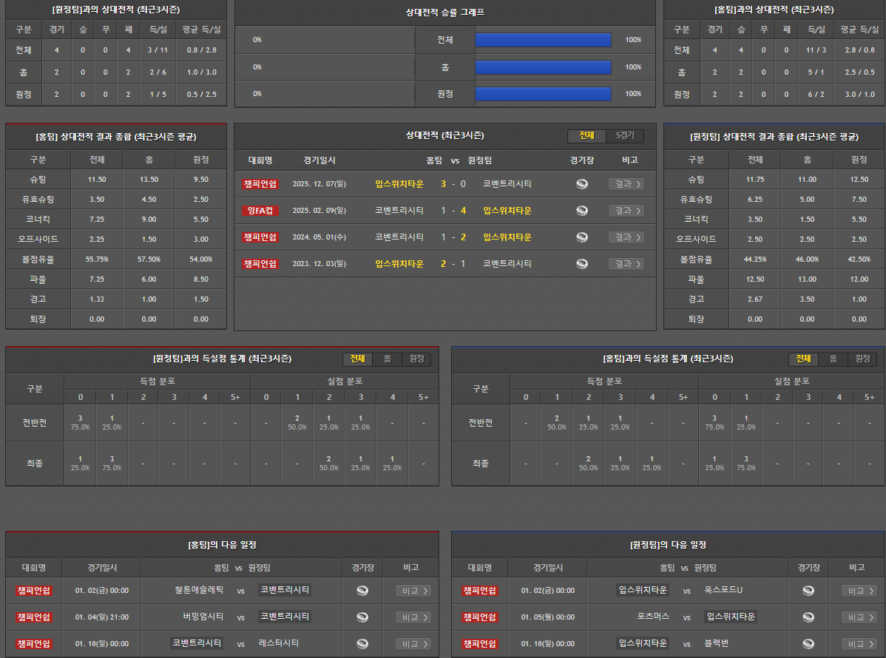
Task: Click 코벤트리시티 team in 버밍엄시티 fixture
Action: [x=285, y=617]
